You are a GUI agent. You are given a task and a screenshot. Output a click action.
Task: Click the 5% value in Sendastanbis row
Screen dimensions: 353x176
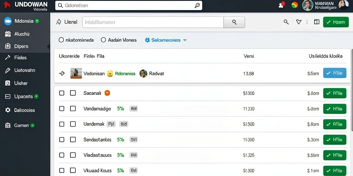tap(121, 140)
